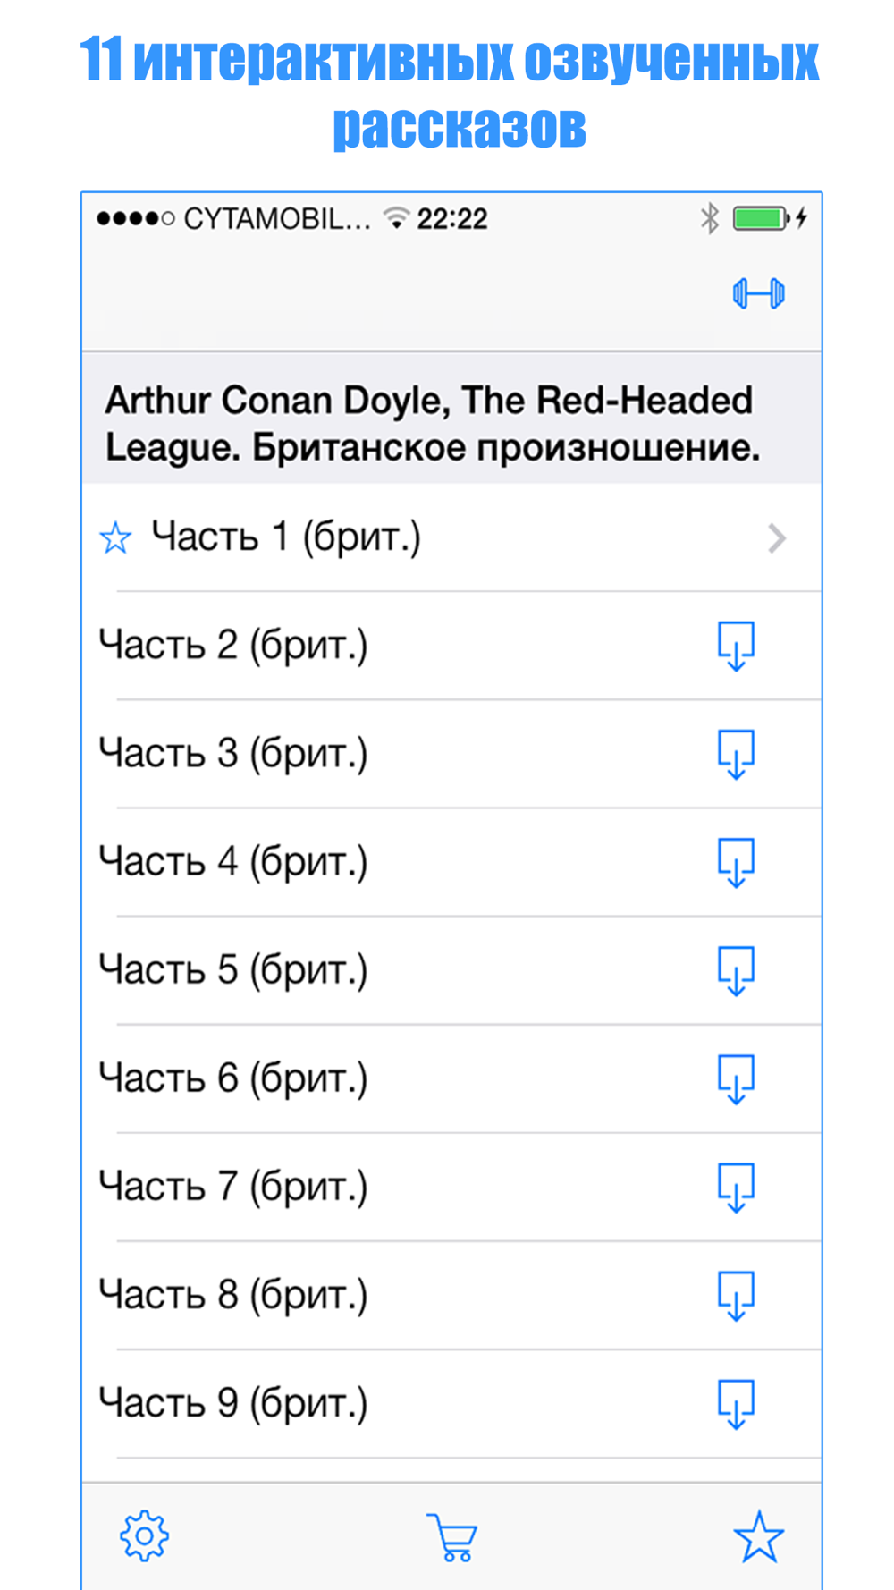Tap the battery indicator in status bar
This screenshot has height=1590, width=894.
tap(760, 218)
